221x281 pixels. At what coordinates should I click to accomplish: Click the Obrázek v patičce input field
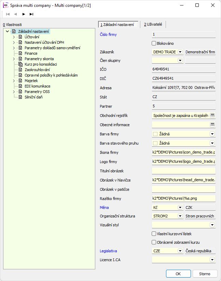tap(183, 189)
